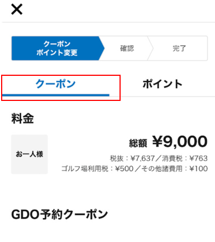
Task: Click the 完了 progress step
Action: point(179,49)
